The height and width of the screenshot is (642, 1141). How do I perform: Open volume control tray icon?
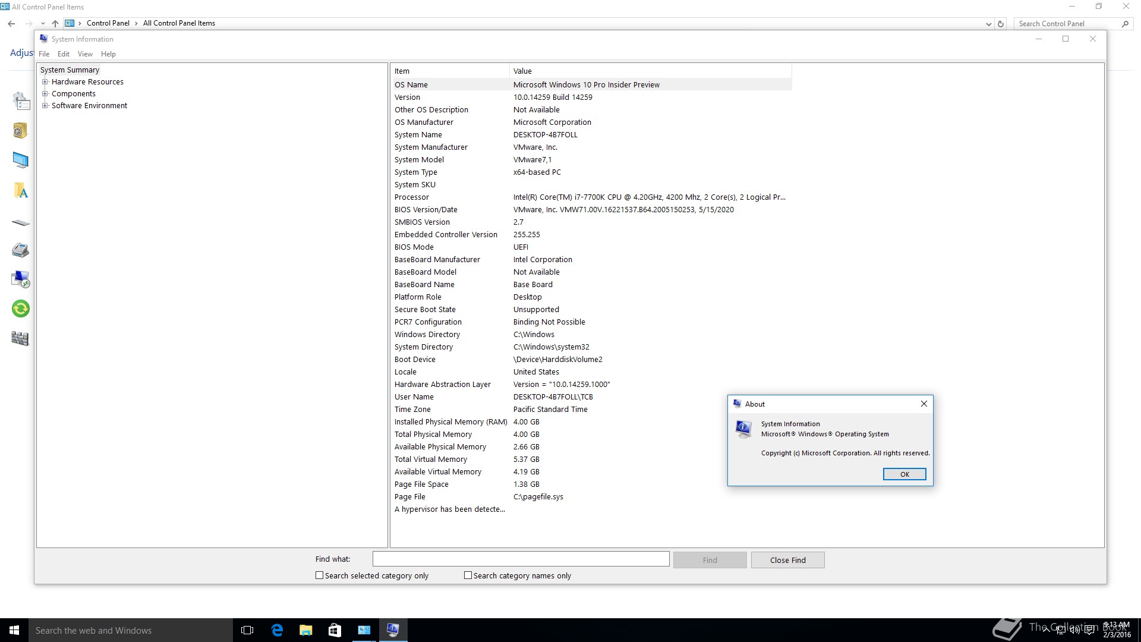coord(1074,631)
